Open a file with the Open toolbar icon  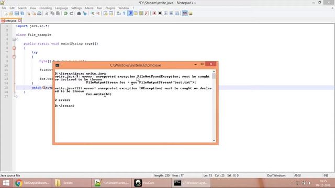click(11, 14)
